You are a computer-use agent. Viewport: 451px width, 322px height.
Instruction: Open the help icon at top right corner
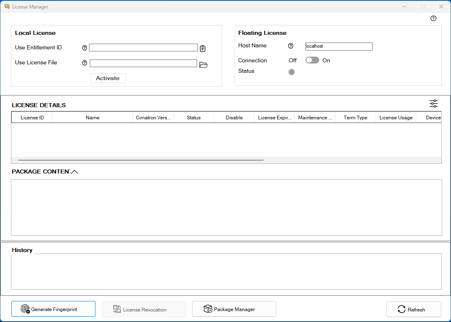434,18
